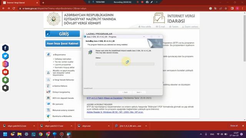Screen dimensions: 246x138
Task: Expand options for ebyn.exe download
Action: pos(109,126)
